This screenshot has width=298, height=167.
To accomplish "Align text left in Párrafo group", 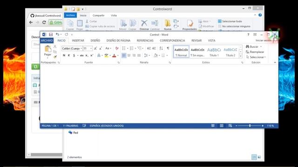I will tap(124, 55).
